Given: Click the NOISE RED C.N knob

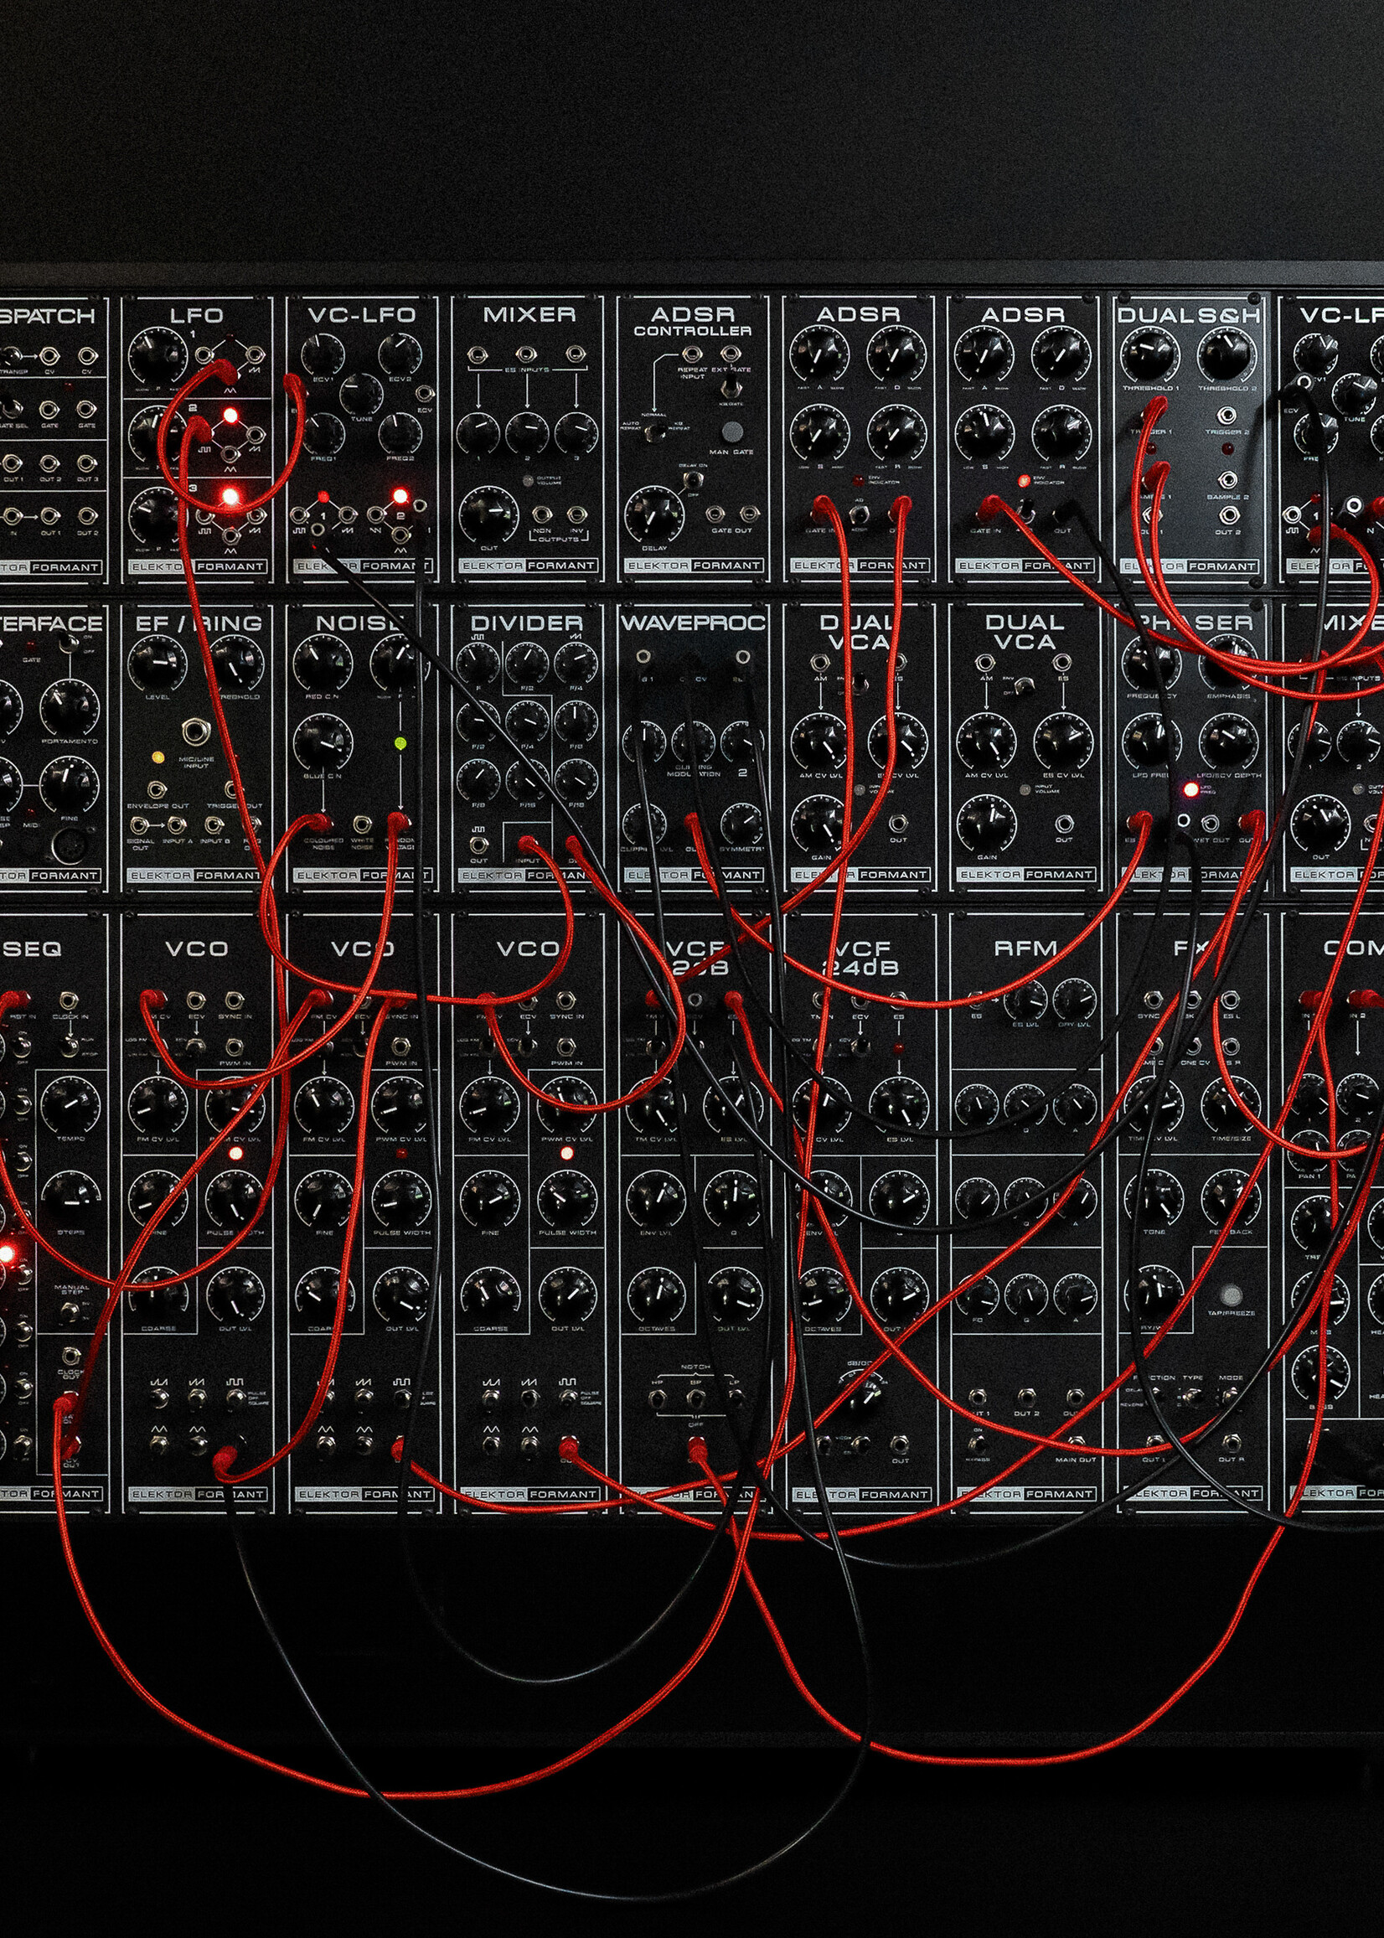Looking at the screenshot, I should coord(323,663).
